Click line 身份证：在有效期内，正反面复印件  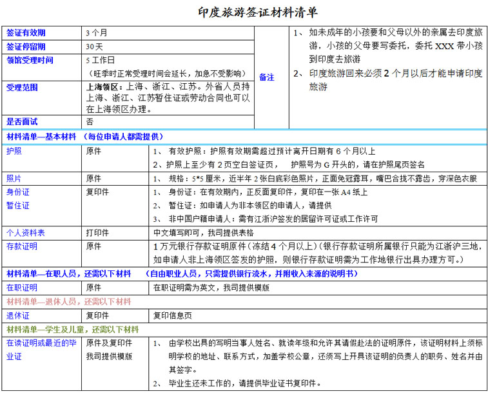(260, 192)
